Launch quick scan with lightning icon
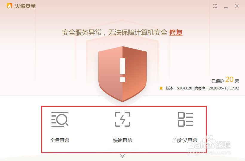Image resolution: width=245 pixels, height=161 pixels. coord(122,119)
